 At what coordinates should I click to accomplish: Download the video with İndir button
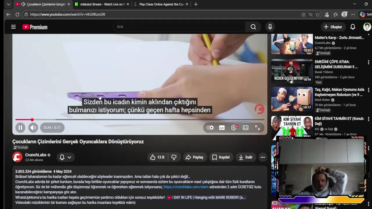246,157
